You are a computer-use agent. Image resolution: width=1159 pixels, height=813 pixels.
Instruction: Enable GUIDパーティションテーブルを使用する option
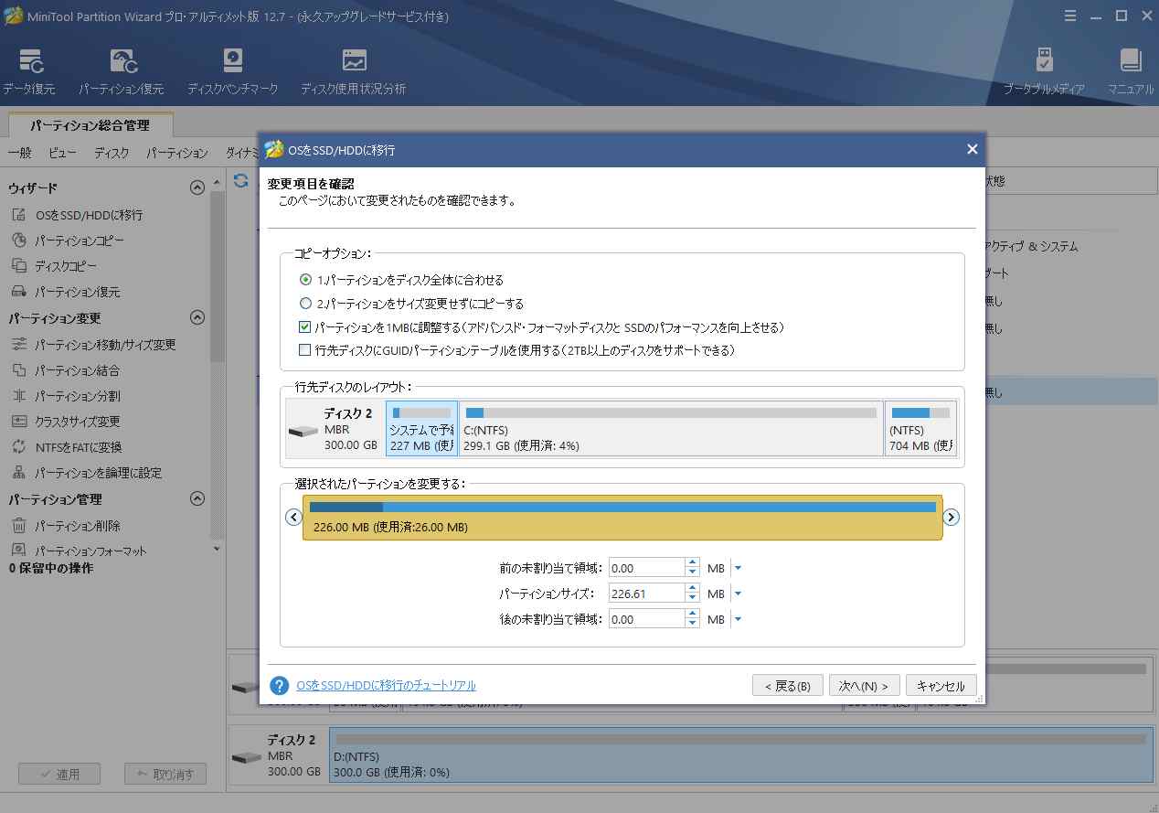(303, 348)
